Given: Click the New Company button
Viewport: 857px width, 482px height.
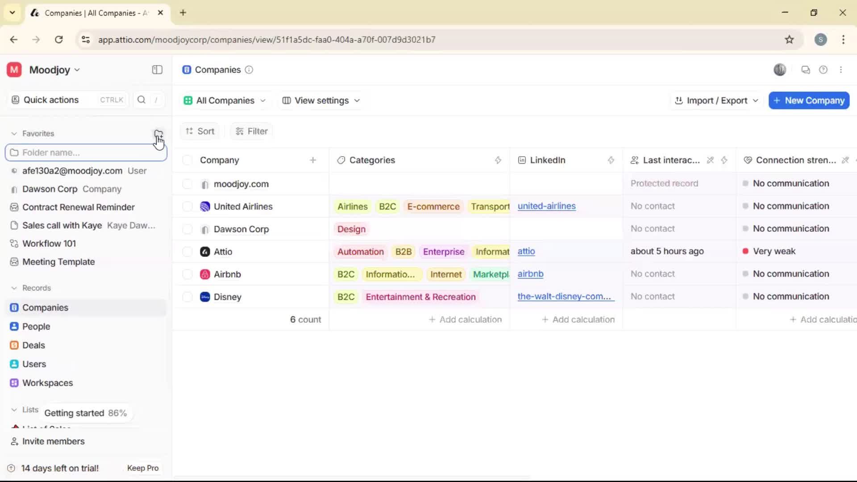Looking at the screenshot, I should coord(808,100).
